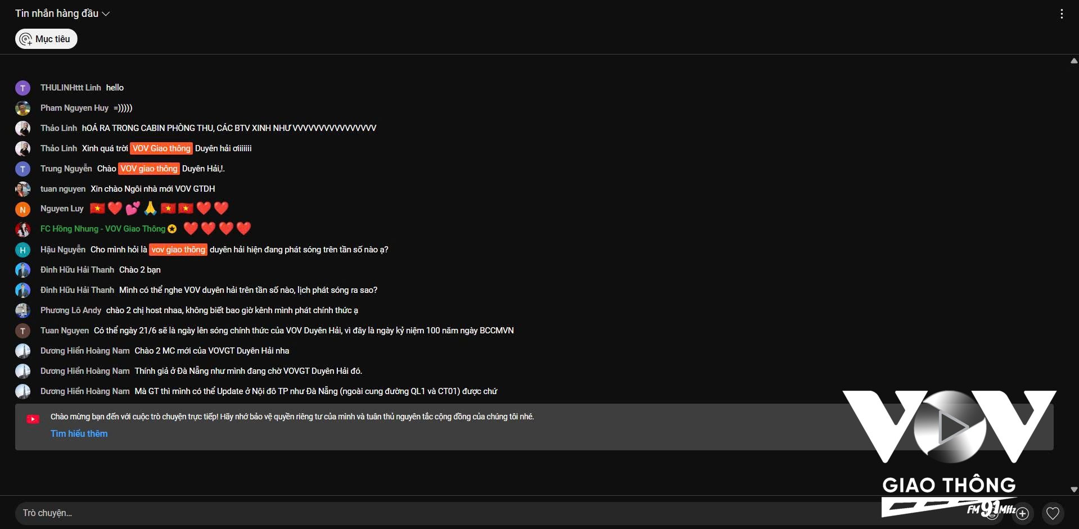Image resolution: width=1079 pixels, height=529 pixels.
Task: Open the three-dot chat options menu
Action: [1062, 13]
